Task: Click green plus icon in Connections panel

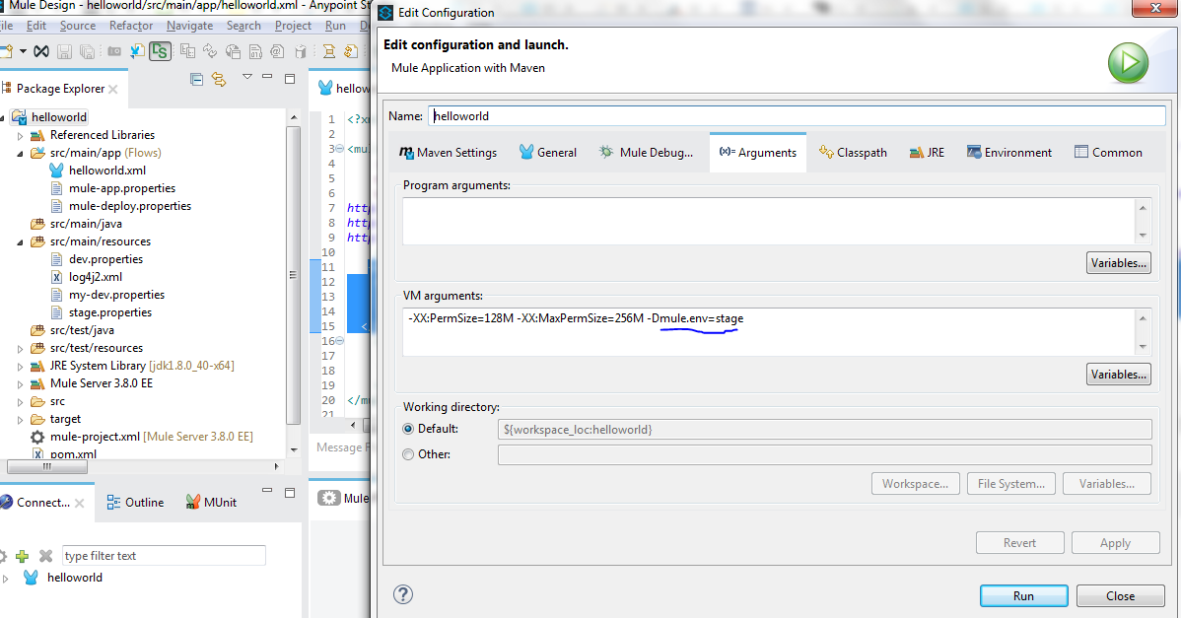Action: (x=23, y=556)
